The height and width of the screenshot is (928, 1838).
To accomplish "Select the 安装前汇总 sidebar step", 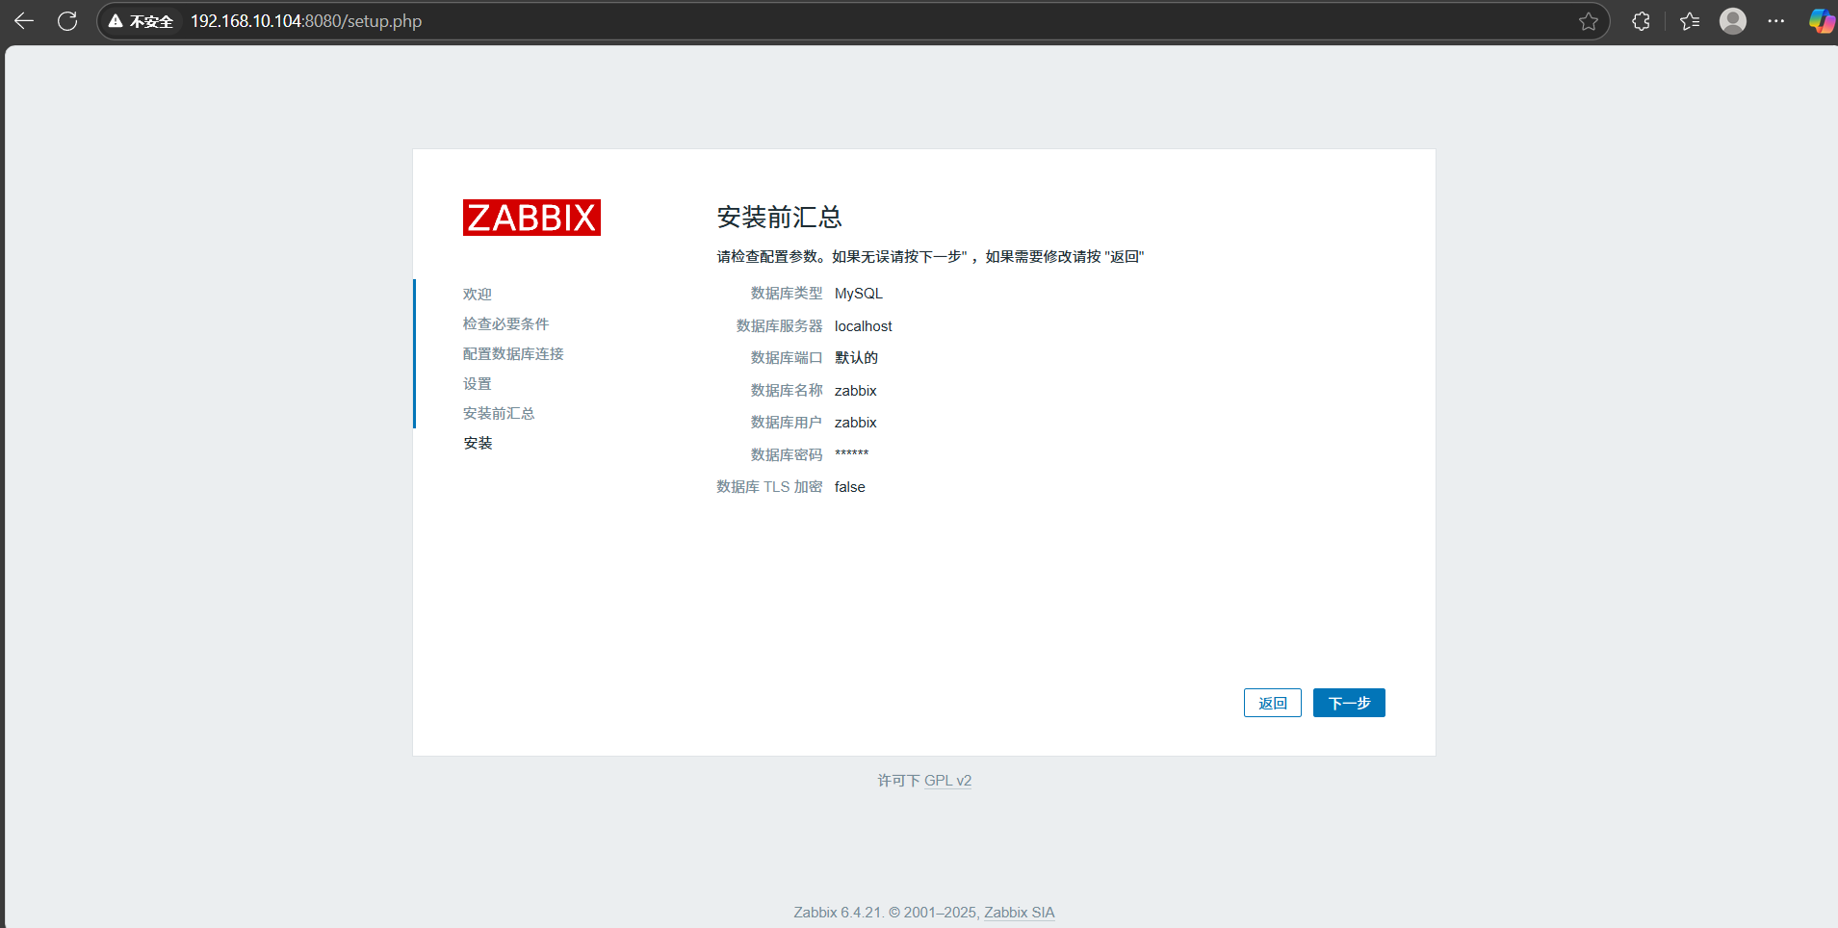I will pyautogui.click(x=499, y=414).
